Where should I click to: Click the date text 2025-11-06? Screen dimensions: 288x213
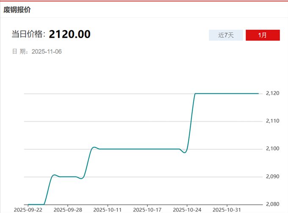[47, 51]
